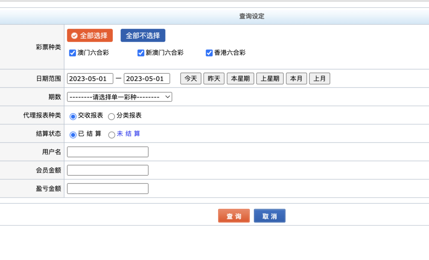Screen dimensions: 429x260
Task: Choose the 未结算 status radio button
Action: [111, 135]
